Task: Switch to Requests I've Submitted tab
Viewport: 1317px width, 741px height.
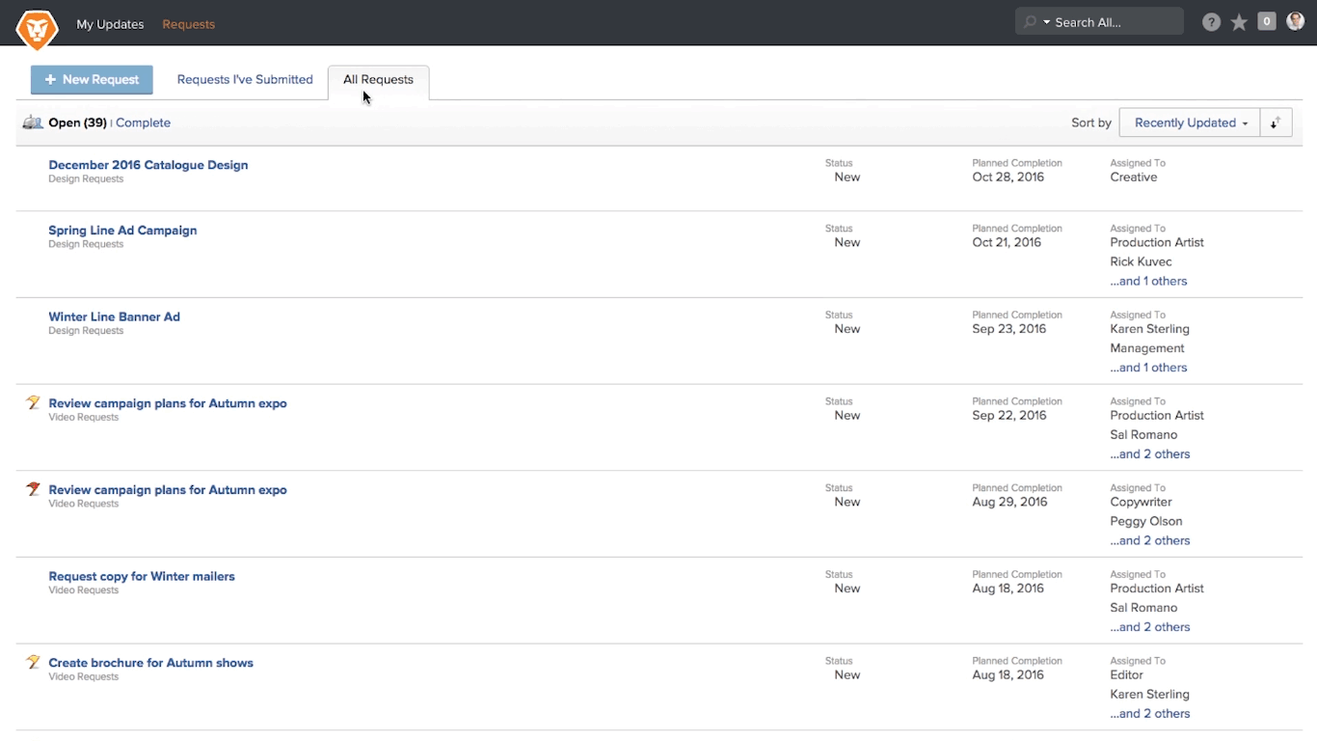Action: [245, 79]
